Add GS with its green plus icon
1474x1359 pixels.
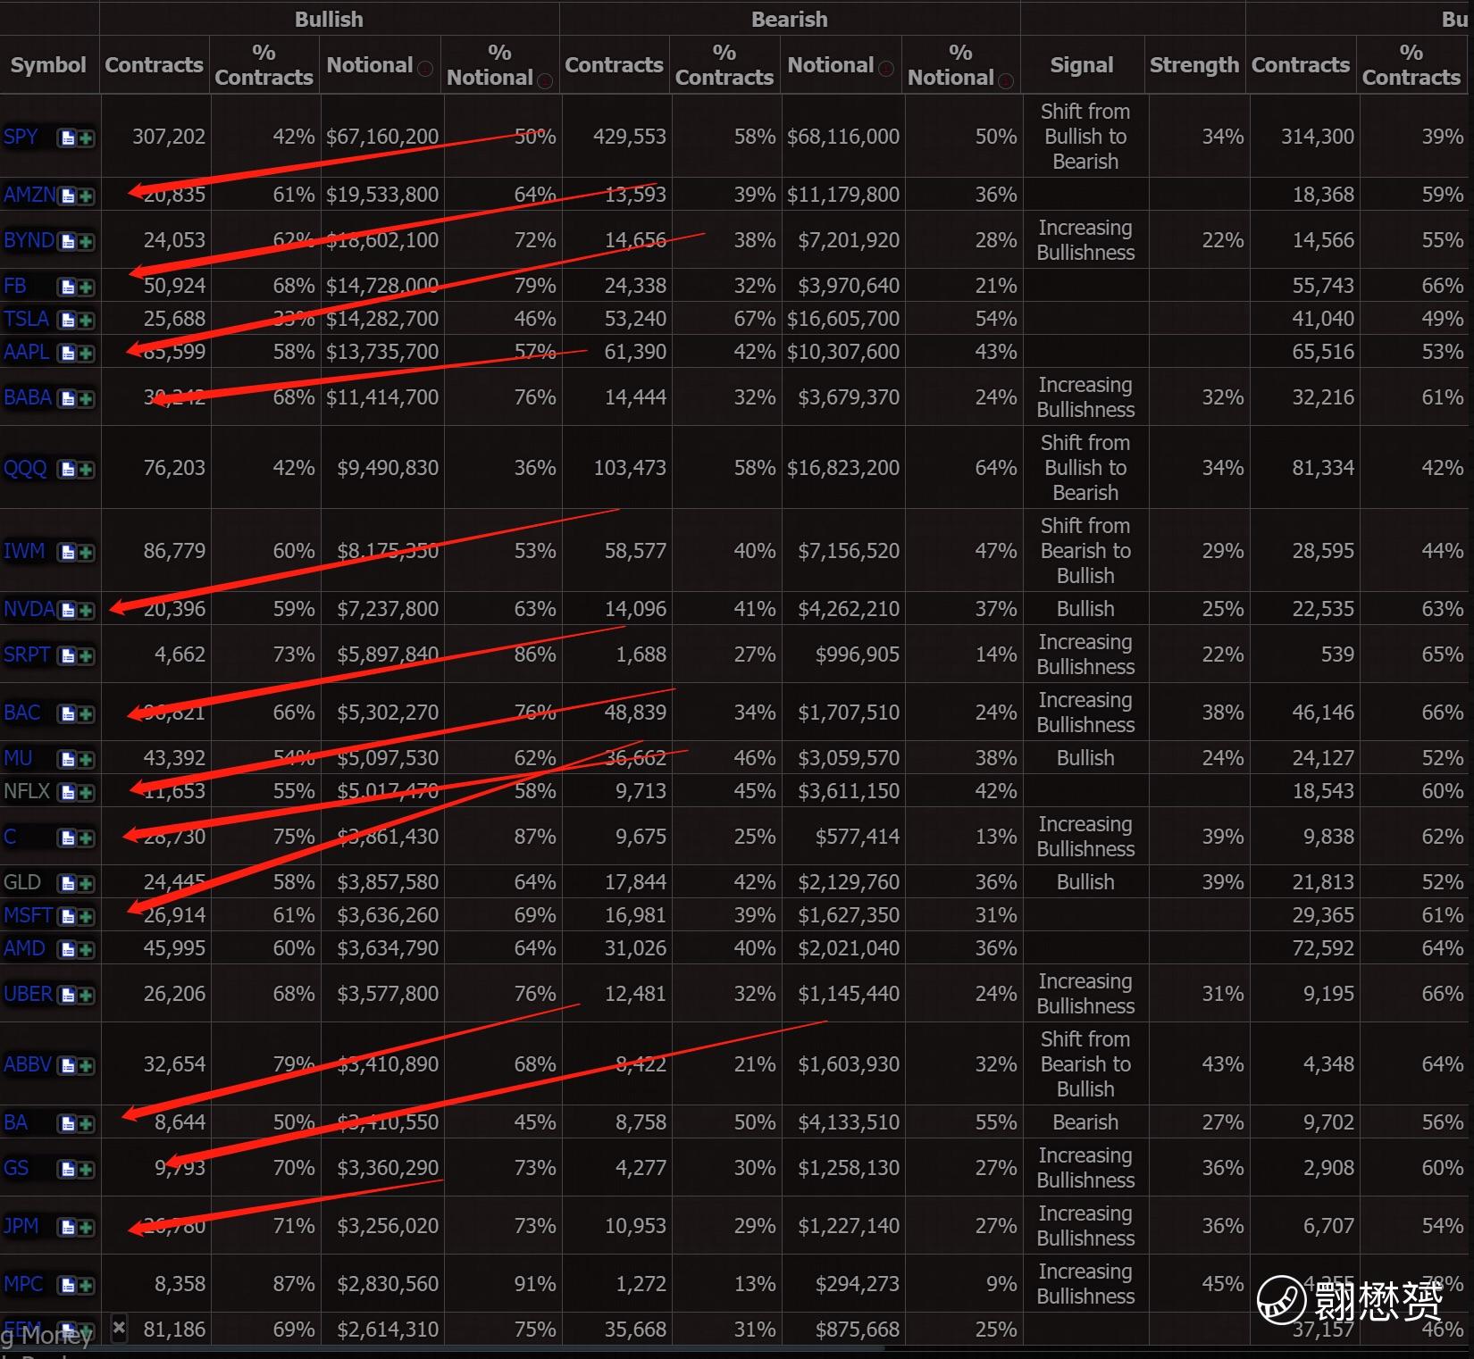(x=86, y=1169)
